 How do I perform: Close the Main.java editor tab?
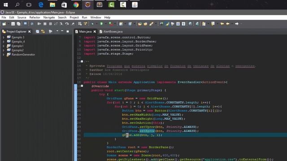[95, 32]
